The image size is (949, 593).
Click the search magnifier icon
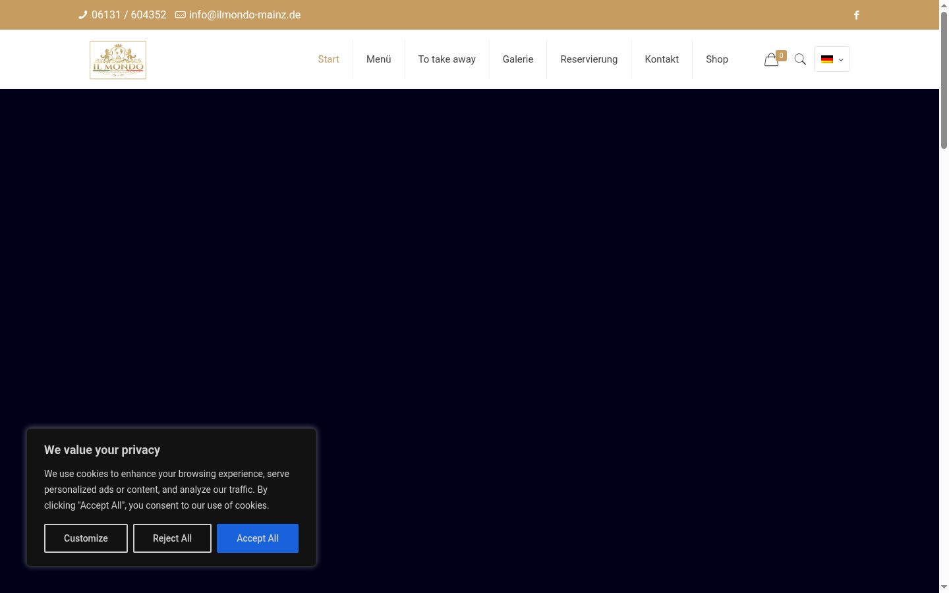(x=800, y=59)
